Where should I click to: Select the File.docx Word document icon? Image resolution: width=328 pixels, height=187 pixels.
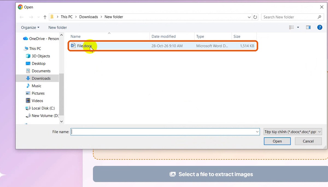[73, 46]
